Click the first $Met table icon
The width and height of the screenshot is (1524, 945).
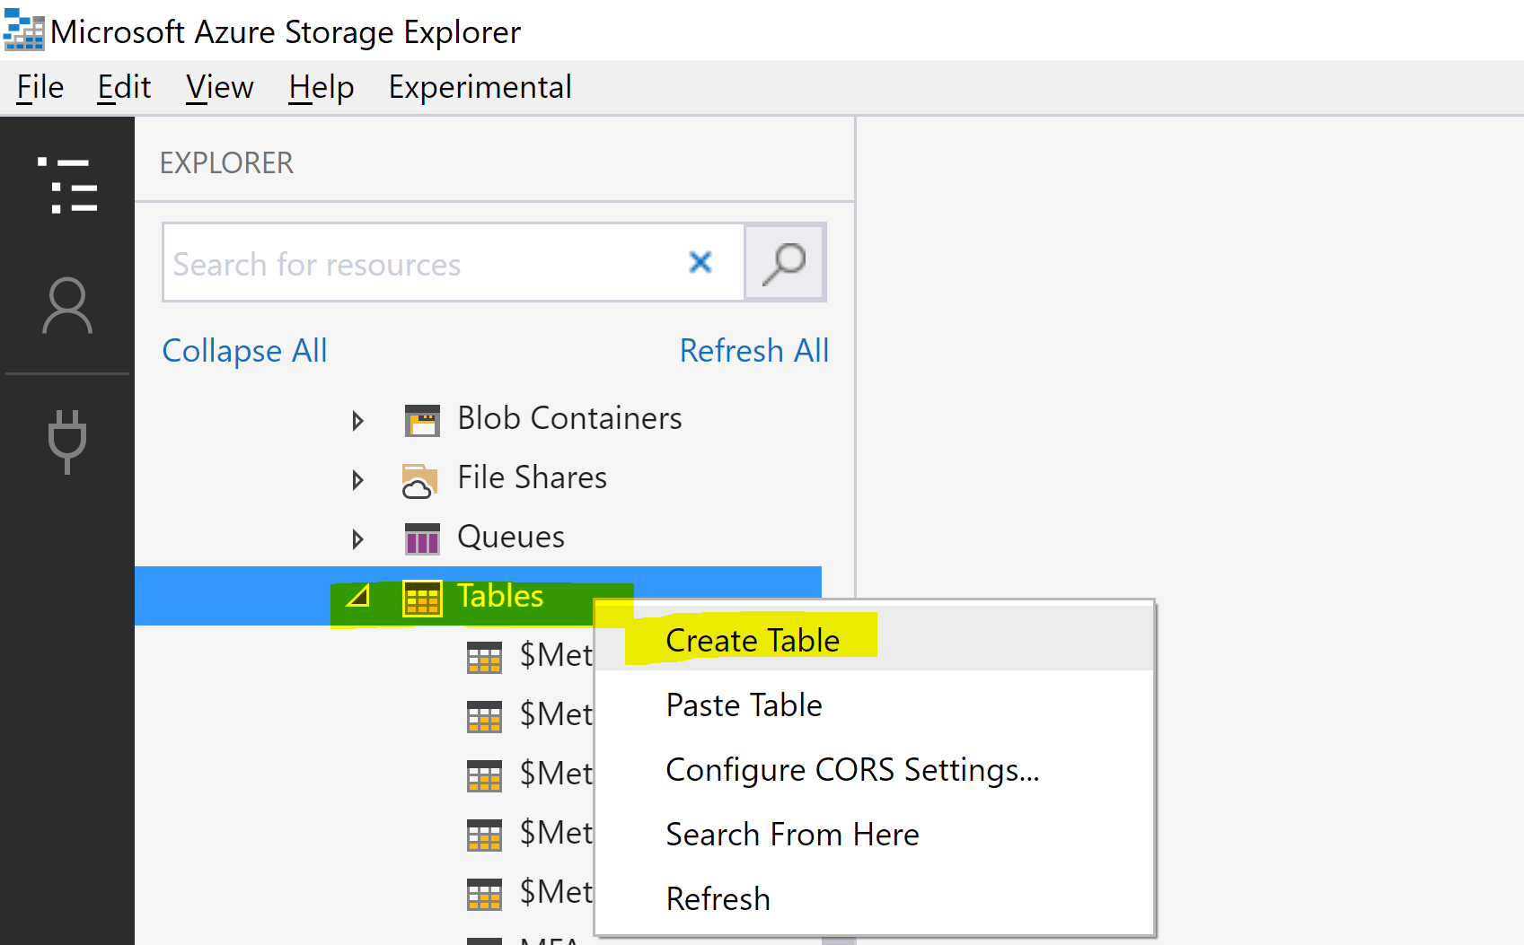(x=485, y=655)
